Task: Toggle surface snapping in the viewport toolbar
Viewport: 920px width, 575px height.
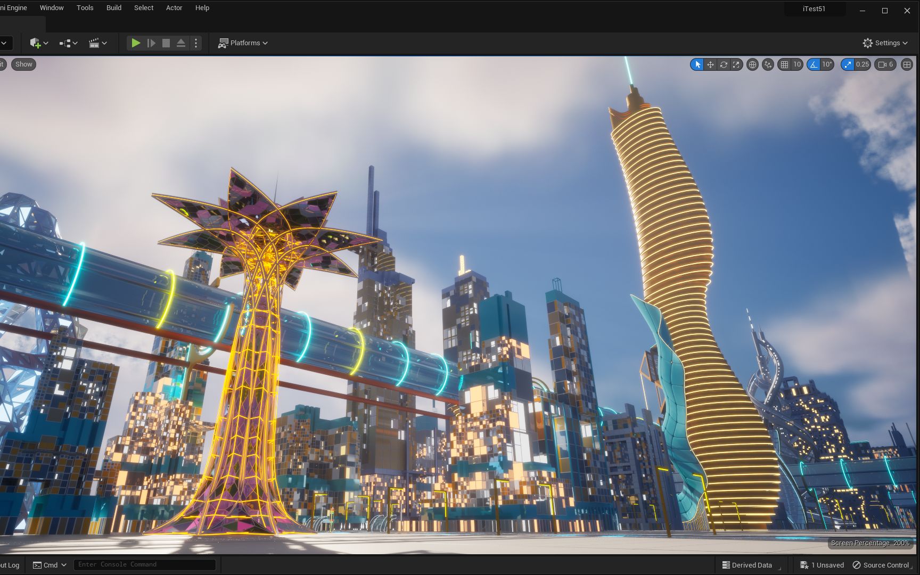Action: [768, 64]
